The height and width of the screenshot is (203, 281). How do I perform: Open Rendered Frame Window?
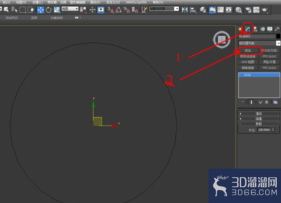(x=256, y=10)
